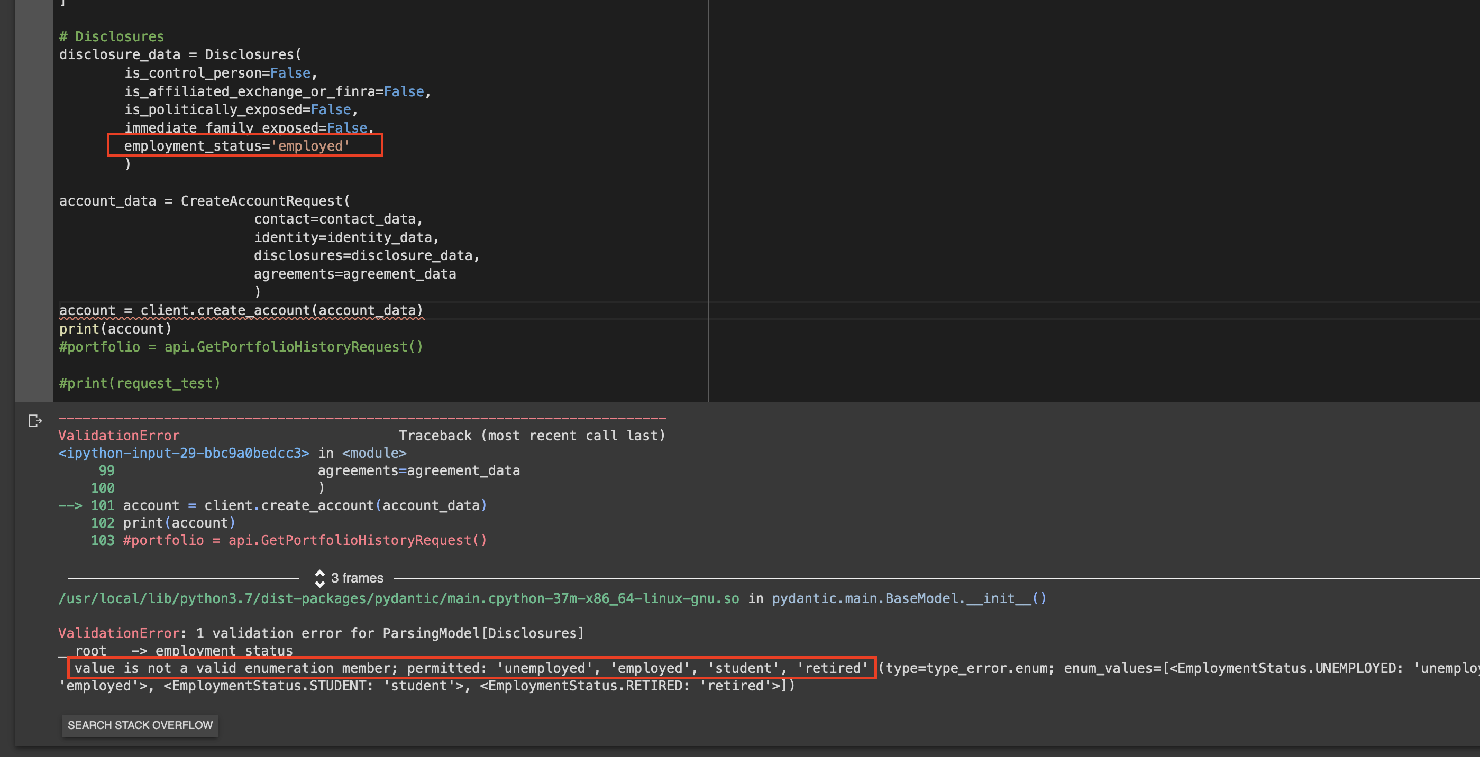Click the 'ValidationError' heading in output
This screenshot has height=757, width=1480.
pyautogui.click(x=119, y=436)
